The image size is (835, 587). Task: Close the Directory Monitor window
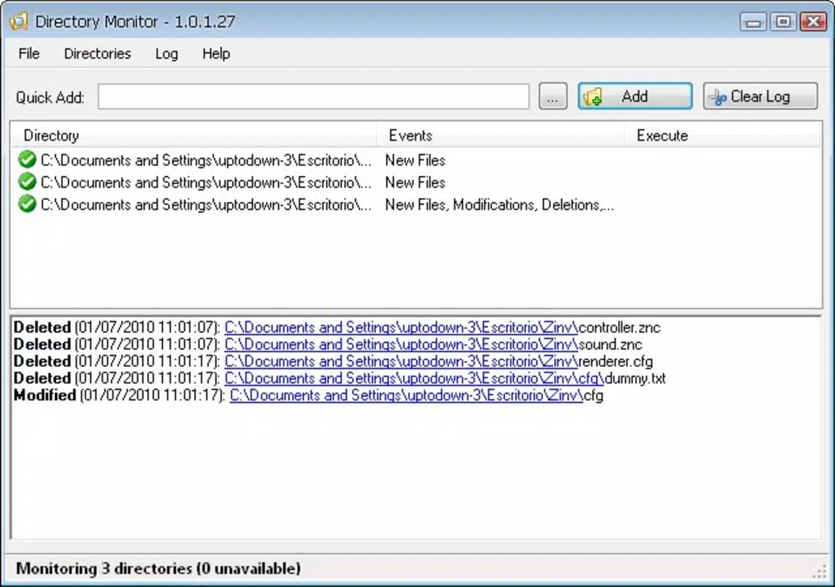point(813,21)
